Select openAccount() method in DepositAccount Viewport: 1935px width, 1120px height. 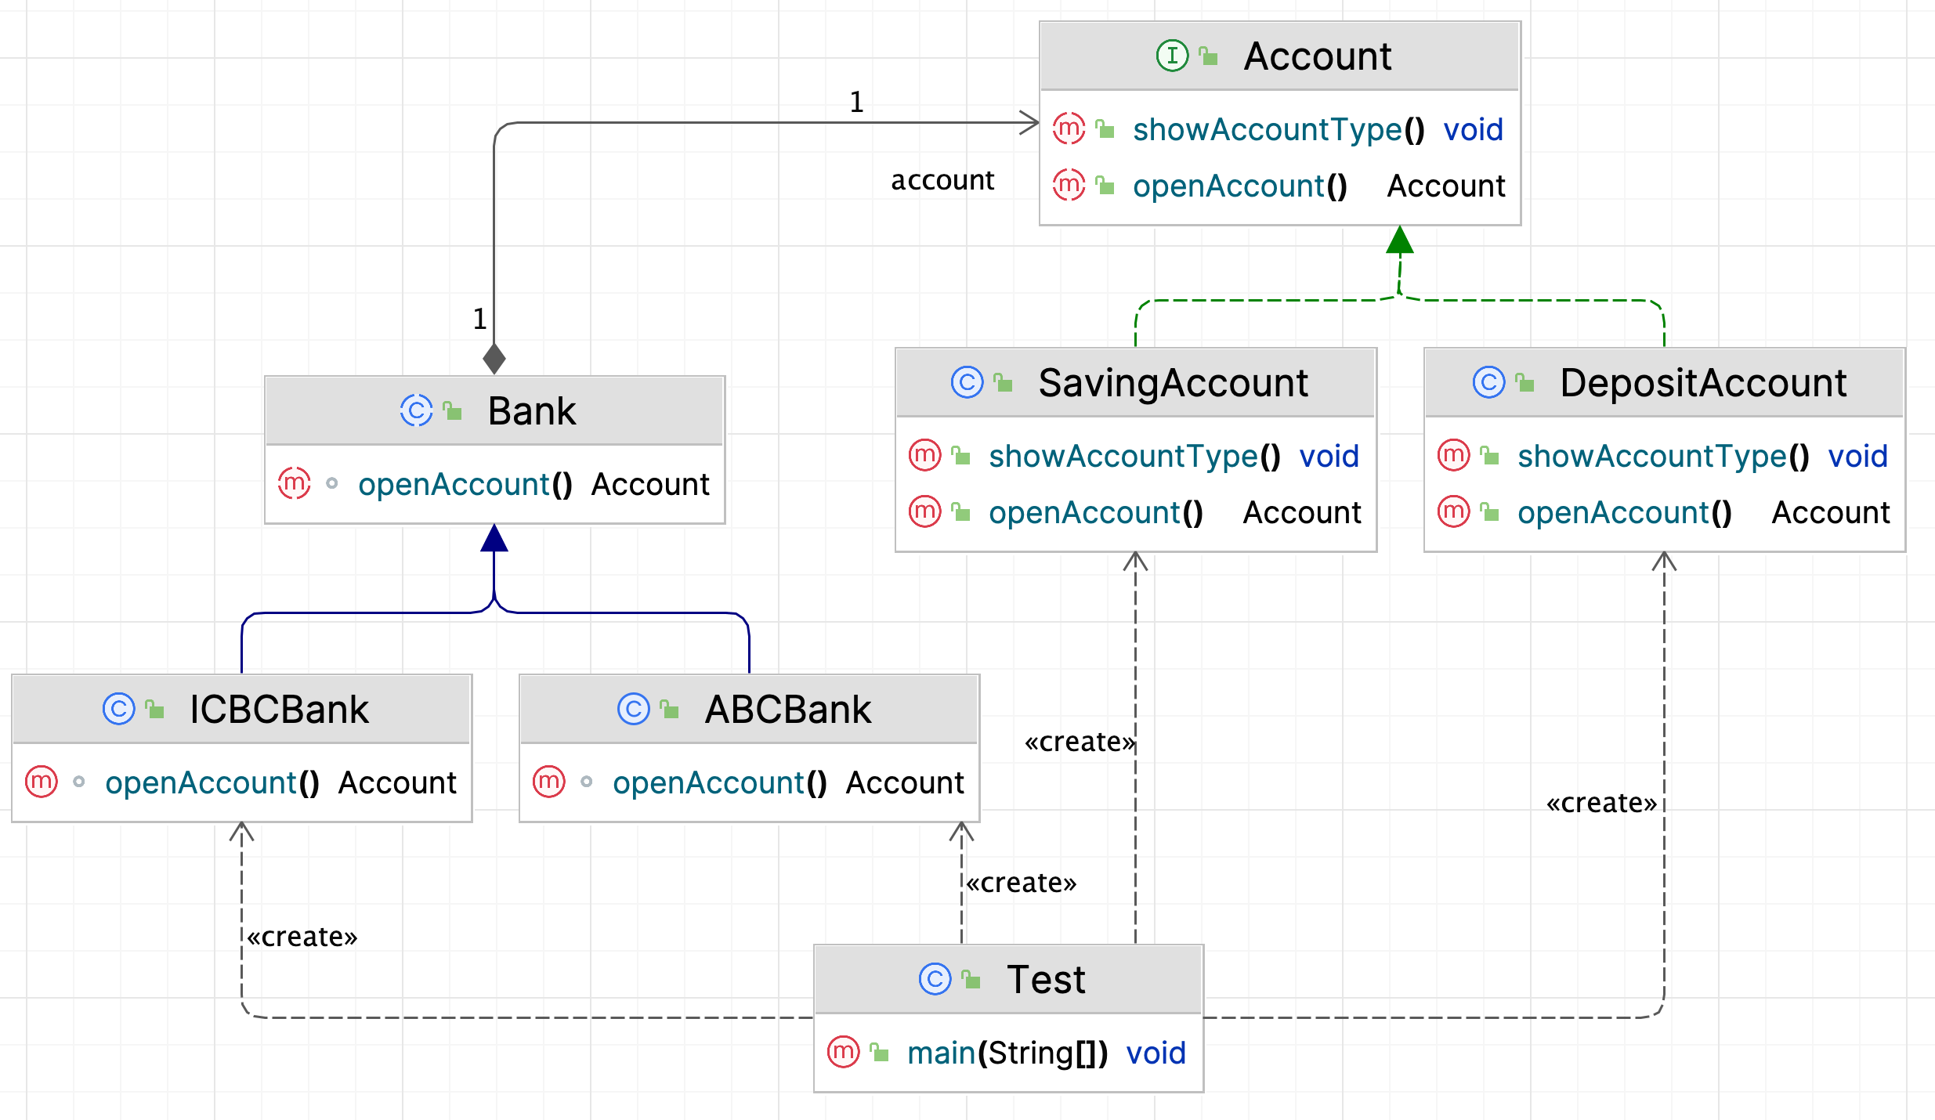[1624, 512]
